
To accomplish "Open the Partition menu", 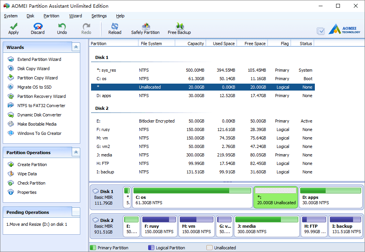I will click(51, 16).
